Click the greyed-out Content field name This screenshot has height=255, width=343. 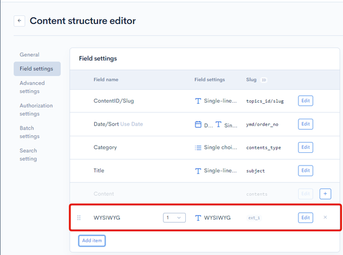point(103,194)
